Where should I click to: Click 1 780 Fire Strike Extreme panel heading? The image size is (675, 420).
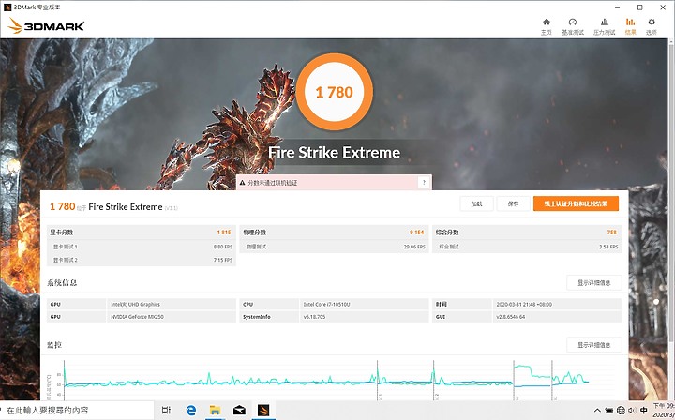click(113, 206)
